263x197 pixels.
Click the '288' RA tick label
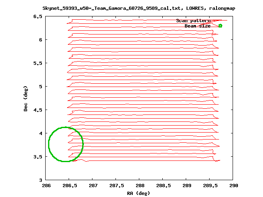pos(140,186)
